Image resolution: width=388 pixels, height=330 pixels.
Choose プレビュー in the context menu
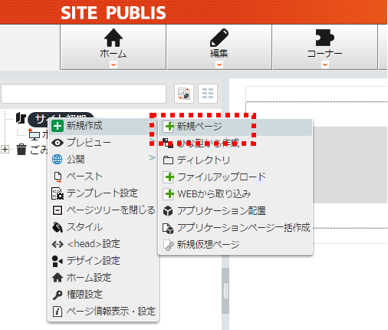click(x=103, y=143)
